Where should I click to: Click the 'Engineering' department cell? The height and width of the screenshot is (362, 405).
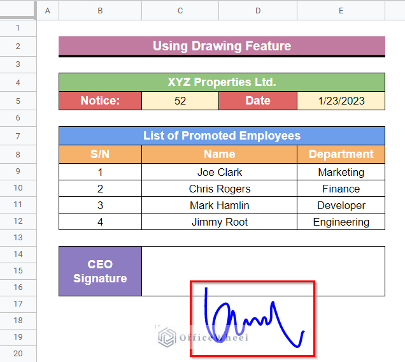341,222
